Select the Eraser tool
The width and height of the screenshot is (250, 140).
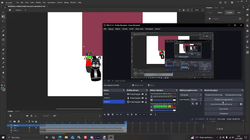(3, 35)
